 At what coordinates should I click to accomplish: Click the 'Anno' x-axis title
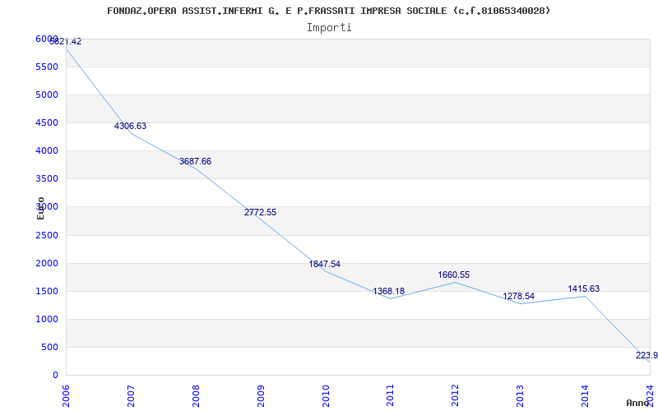[x=637, y=403]
